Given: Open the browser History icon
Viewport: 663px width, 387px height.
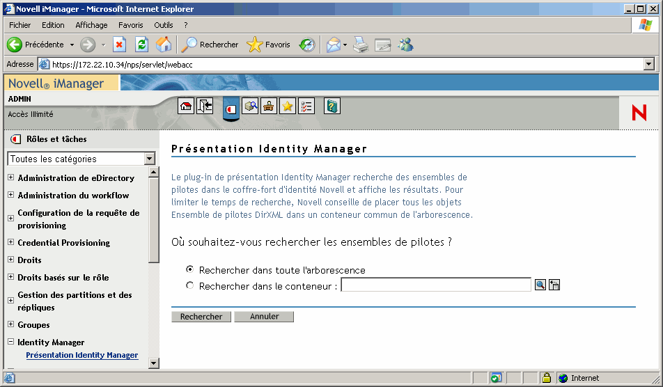Looking at the screenshot, I should (x=307, y=45).
